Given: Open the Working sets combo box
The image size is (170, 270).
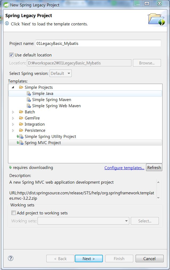Looking at the screenshot, I should (x=83, y=221).
